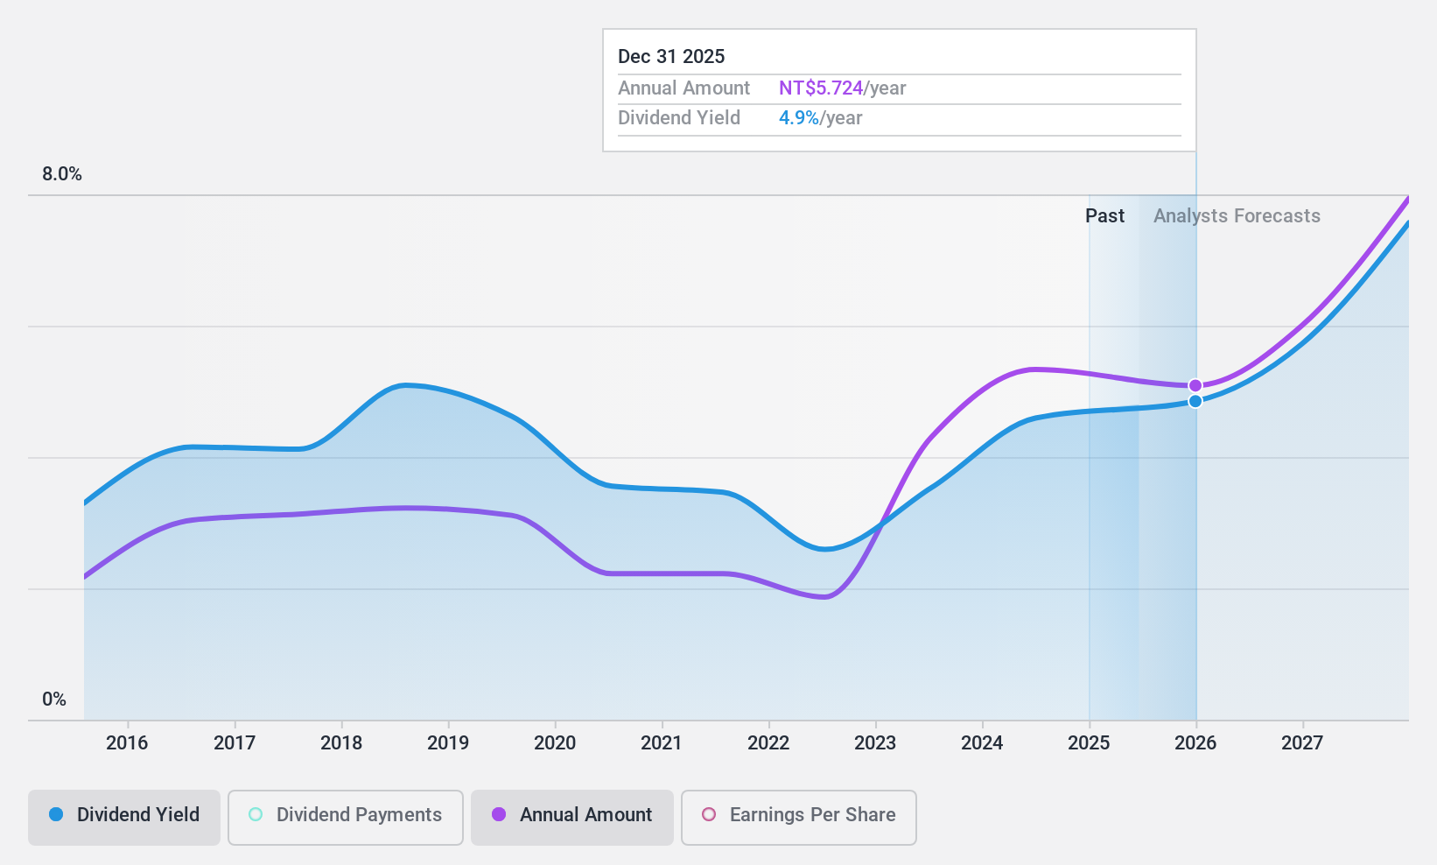Click the 2020 x-axis label

tap(555, 743)
